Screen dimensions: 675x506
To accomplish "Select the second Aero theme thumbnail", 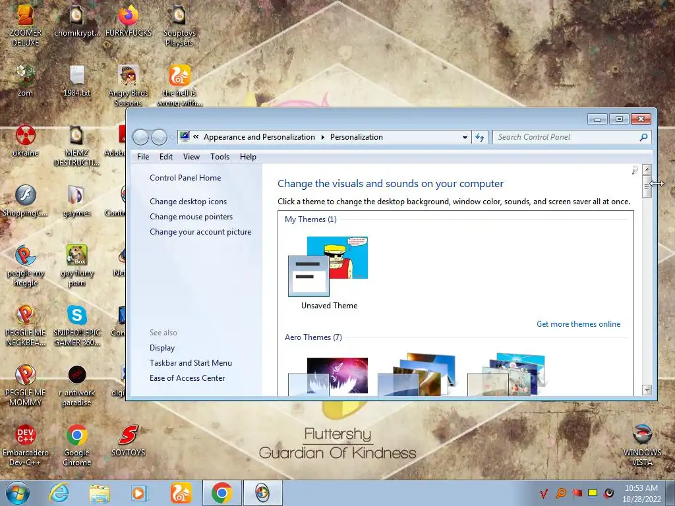I will [417, 374].
